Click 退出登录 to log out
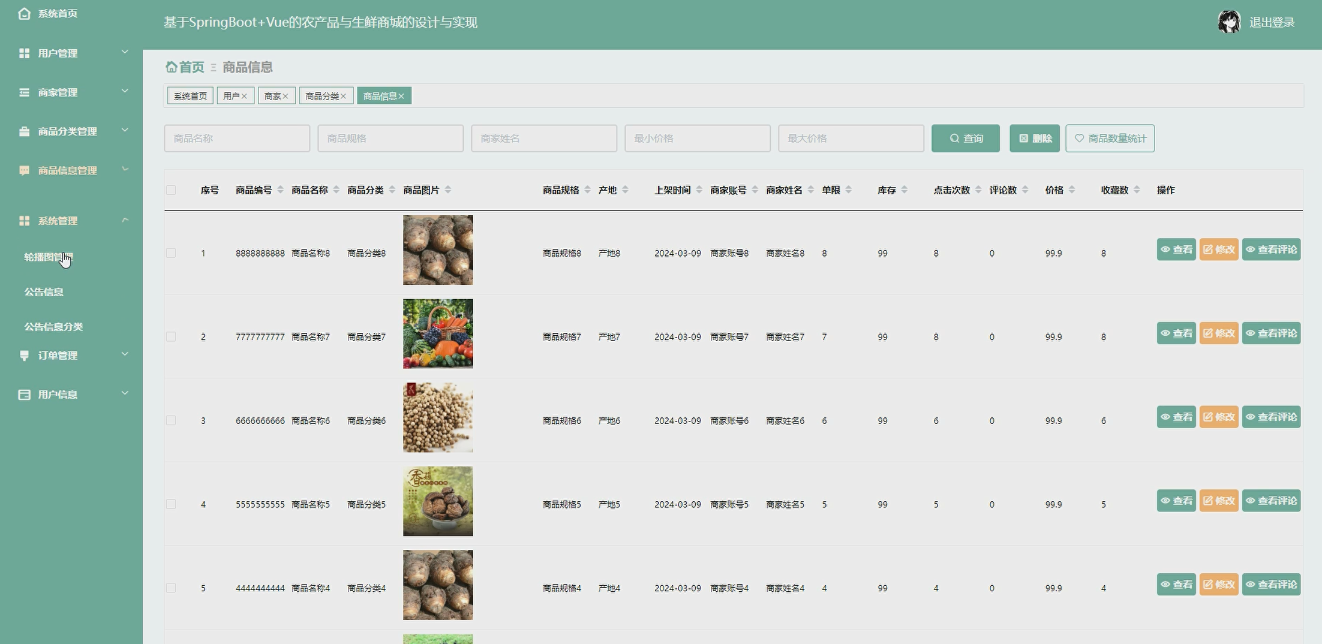Viewport: 1322px width, 644px height. point(1272,22)
